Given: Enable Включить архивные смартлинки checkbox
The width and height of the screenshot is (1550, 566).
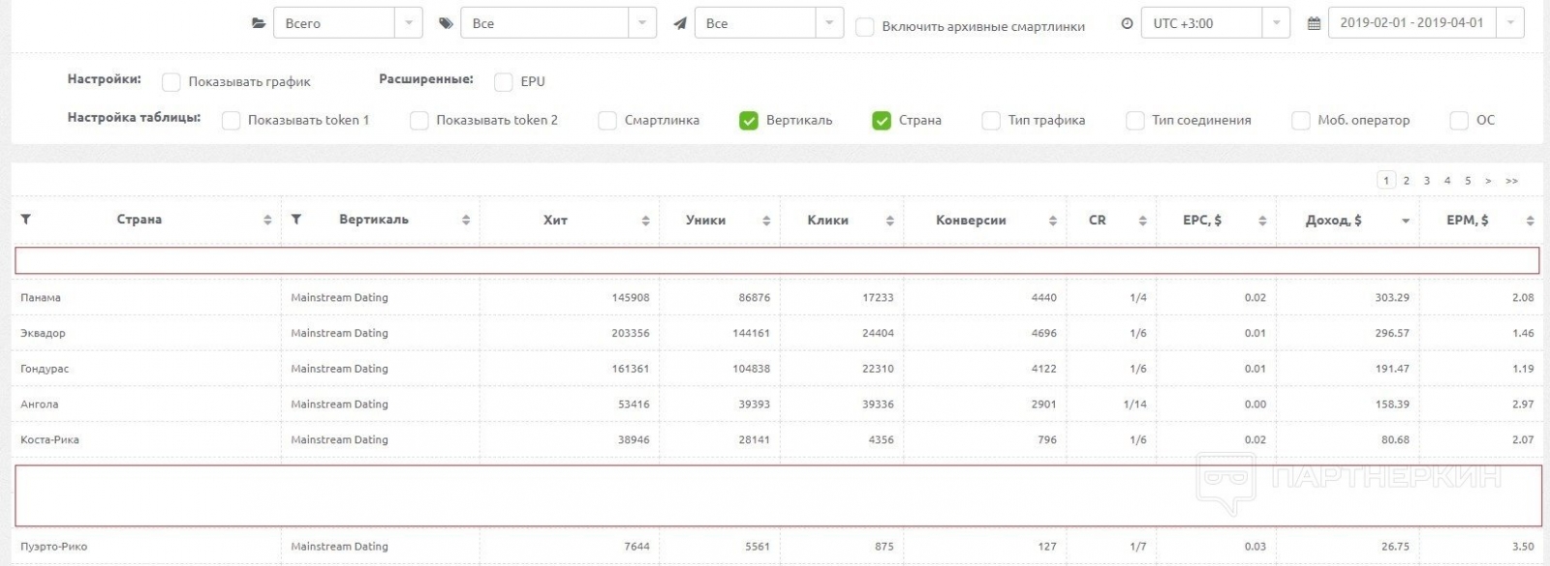Looking at the screenshot, I should [864, 26].
